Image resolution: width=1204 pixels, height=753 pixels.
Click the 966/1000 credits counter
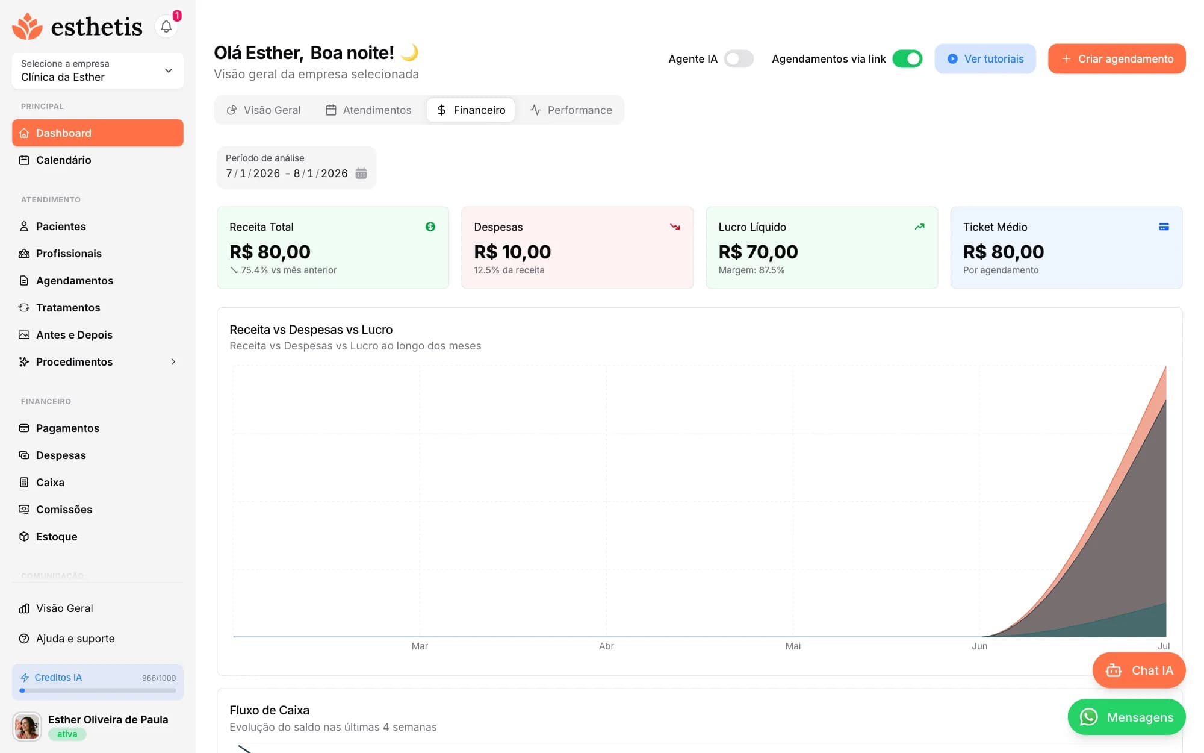coord(159,678)
